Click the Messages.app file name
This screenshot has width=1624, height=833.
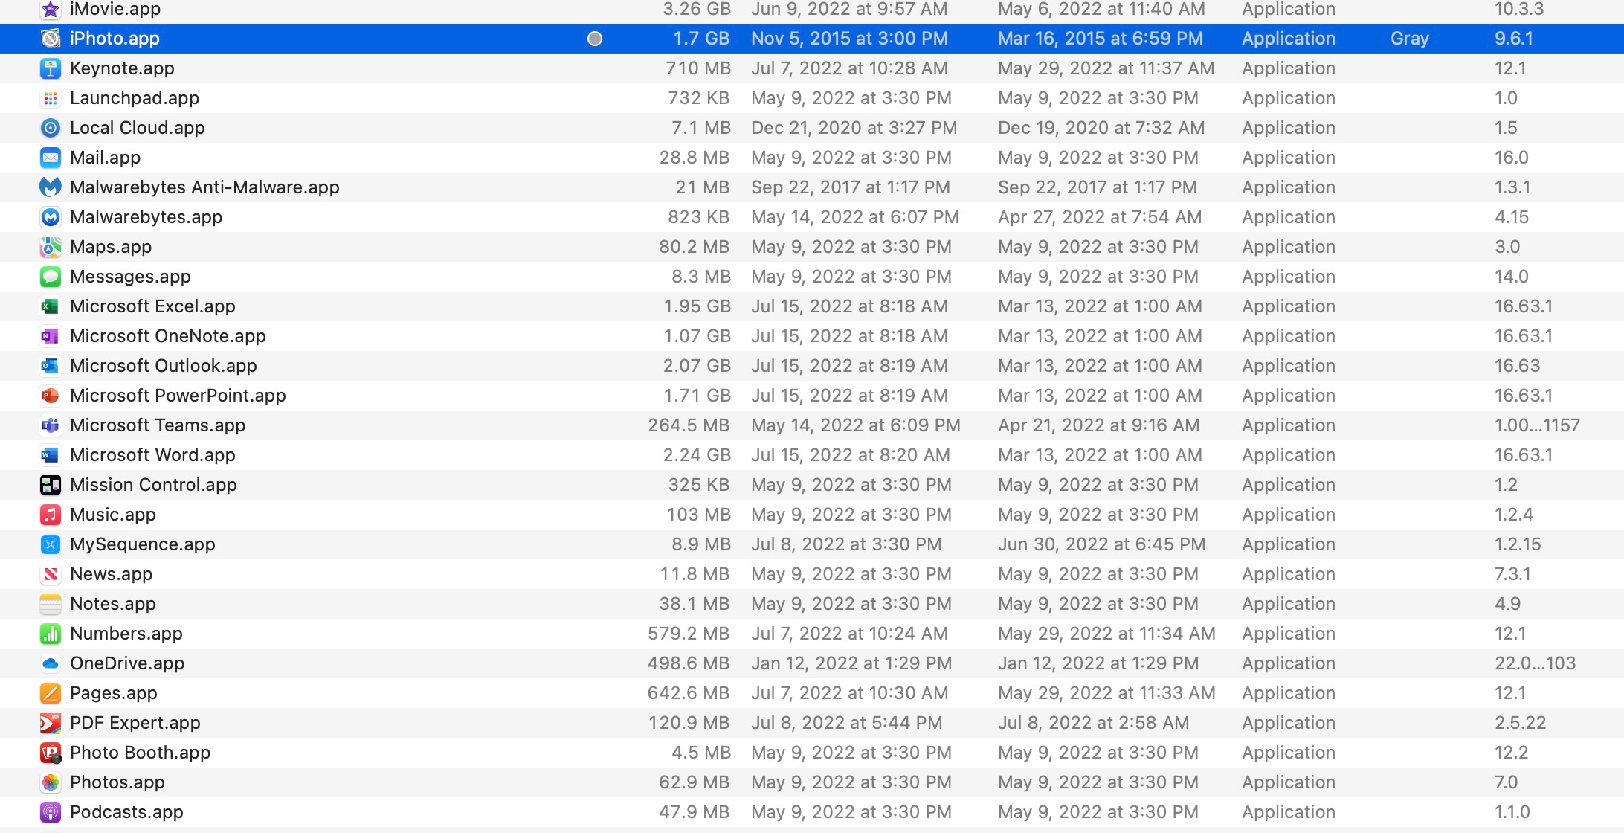click(130, 277)
